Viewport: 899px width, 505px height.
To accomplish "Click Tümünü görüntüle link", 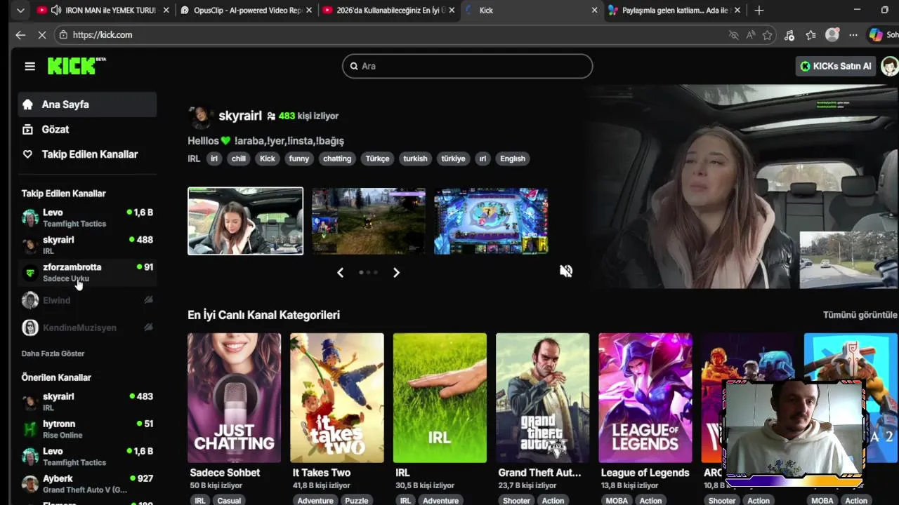I will 860,315.
